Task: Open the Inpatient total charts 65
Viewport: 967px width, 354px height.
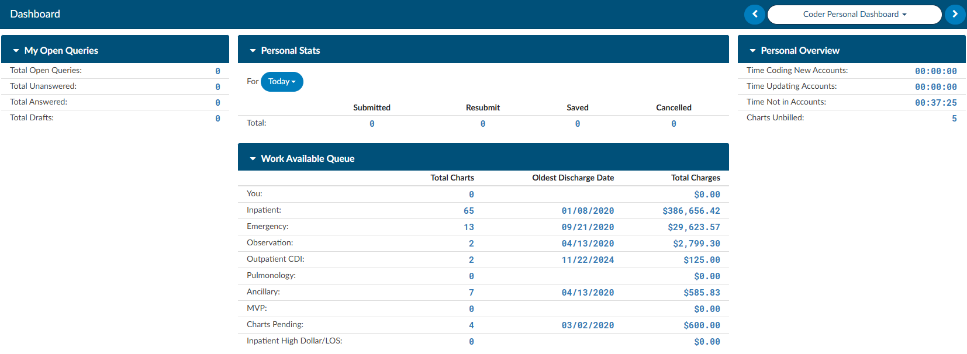Action: 469,210
